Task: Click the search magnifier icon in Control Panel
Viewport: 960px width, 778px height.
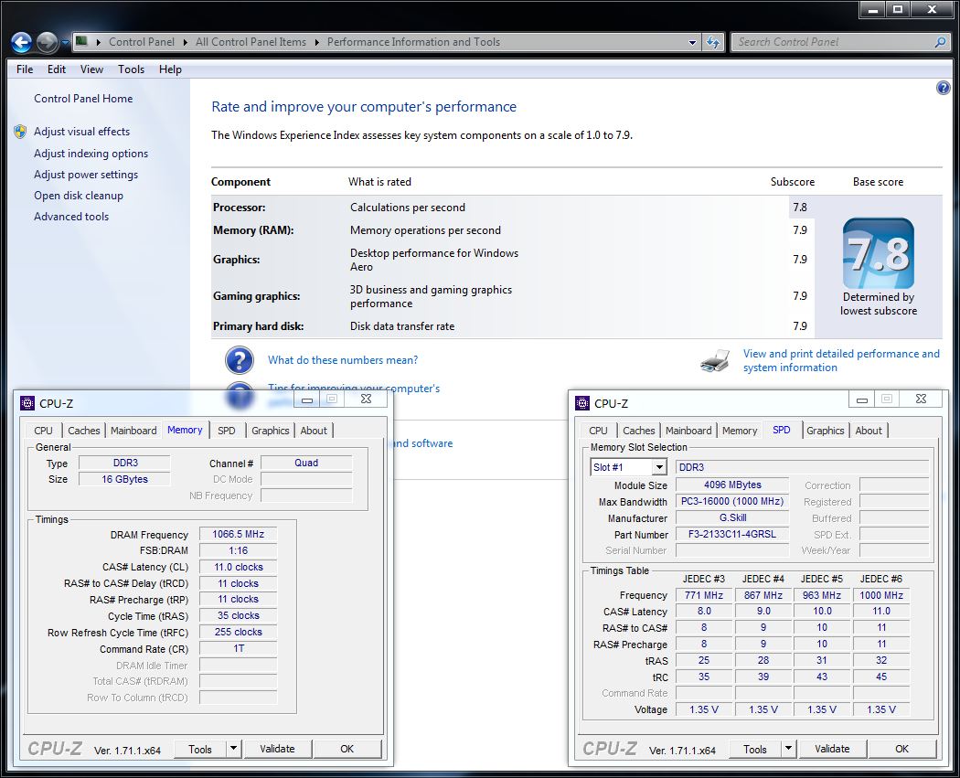Action: (940, 42)
